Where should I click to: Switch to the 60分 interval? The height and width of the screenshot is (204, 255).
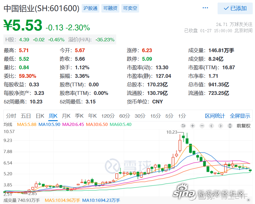pos(125,116)
